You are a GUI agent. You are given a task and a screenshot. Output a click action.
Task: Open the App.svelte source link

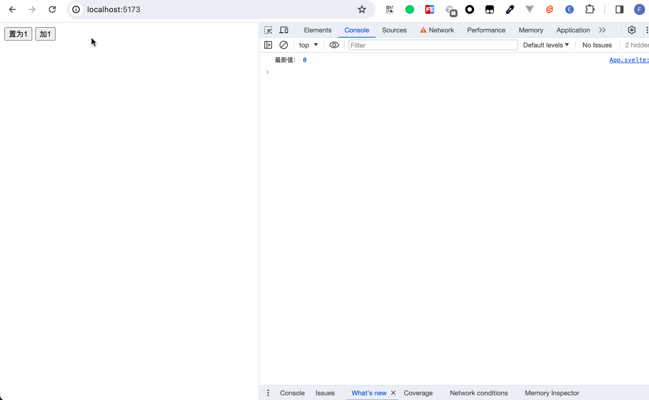[x=628, y=60]
